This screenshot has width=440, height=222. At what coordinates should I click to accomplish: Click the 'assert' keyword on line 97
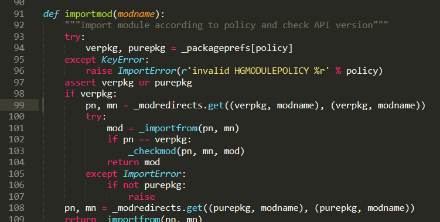(x=80, y=83)
